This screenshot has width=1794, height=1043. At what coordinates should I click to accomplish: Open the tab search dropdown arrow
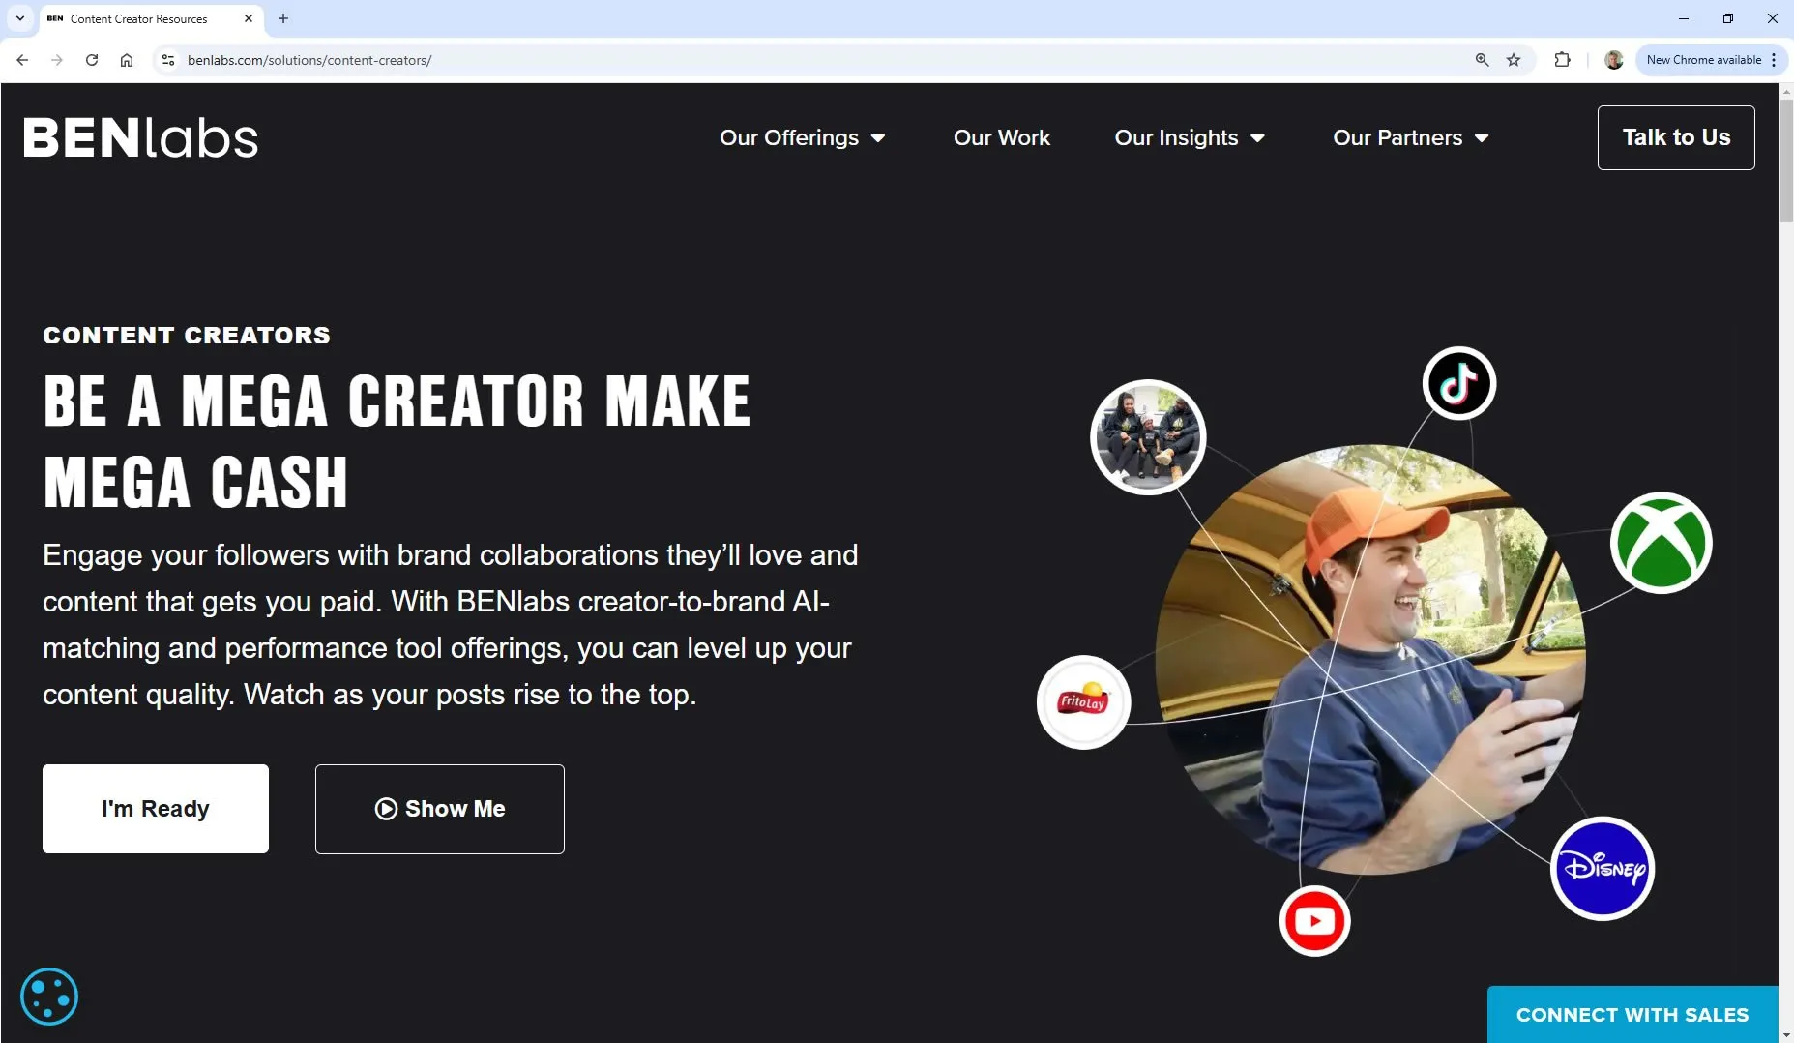click(19, 18)
